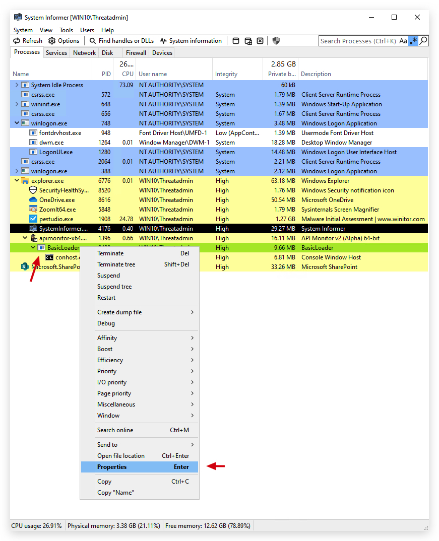Click the shield elevation toolbar icon

[276, 41]
